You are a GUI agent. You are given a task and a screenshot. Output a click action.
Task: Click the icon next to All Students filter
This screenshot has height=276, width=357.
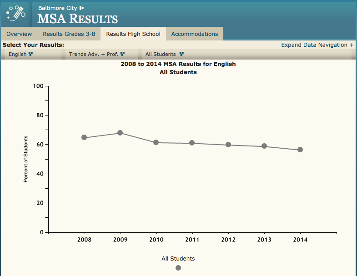181,54
